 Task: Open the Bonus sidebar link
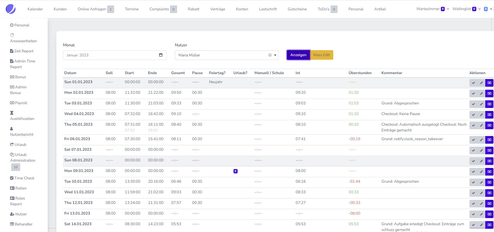18,77
